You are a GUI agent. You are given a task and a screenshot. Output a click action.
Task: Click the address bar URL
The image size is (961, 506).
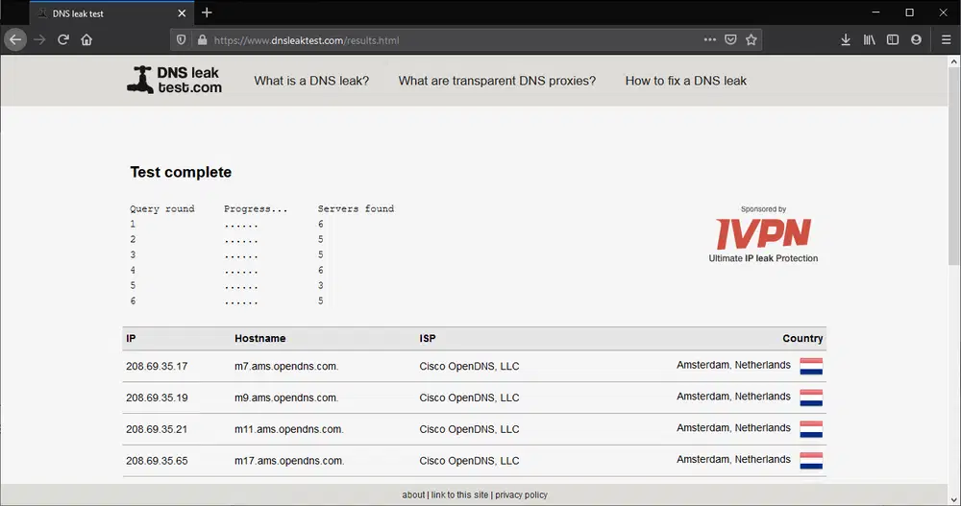click(307, 40)
